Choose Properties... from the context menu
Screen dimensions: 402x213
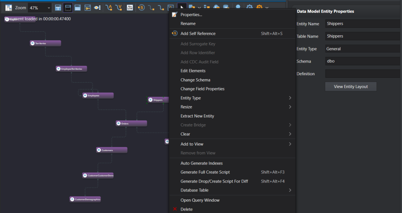click(x=191, y=15)
